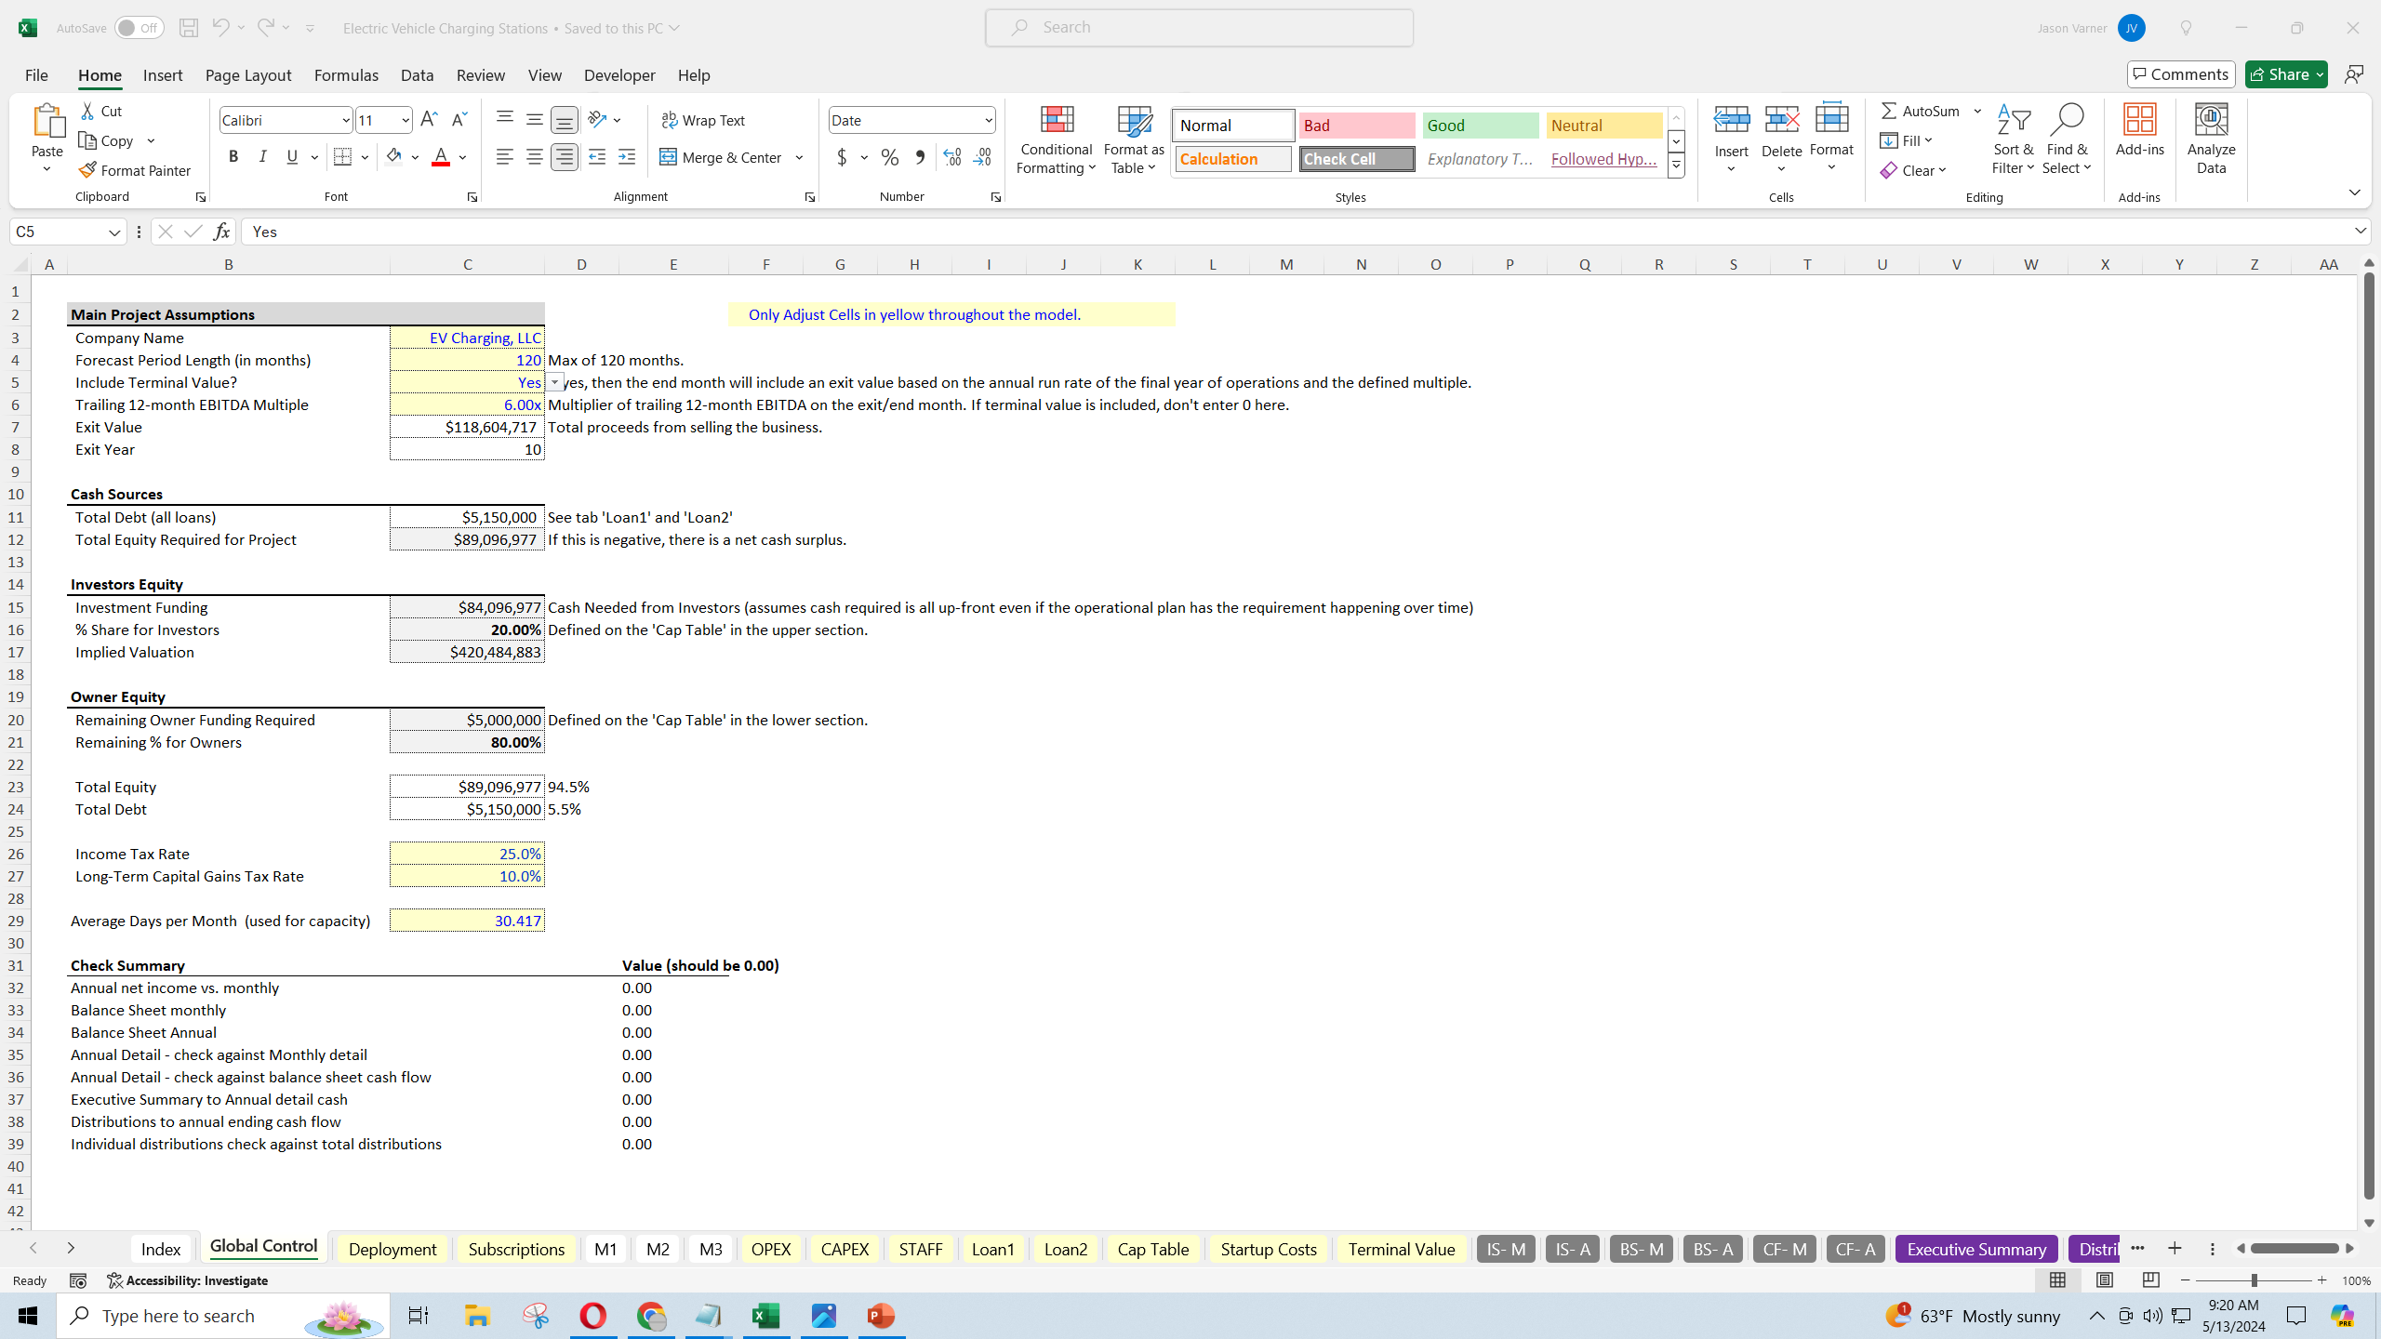Apply the Fill Color bucket
Image resolution: width=2381 pixels, height=1339 pixels.
click(x=394, y=157)
